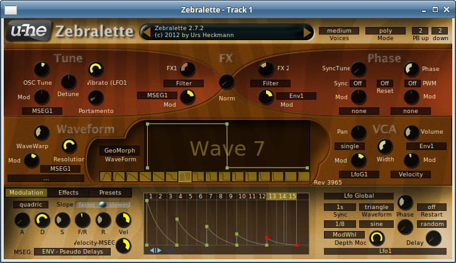Switch to the Modulation tab
Viewport: 456px width, 263px height.
[26, 193]
